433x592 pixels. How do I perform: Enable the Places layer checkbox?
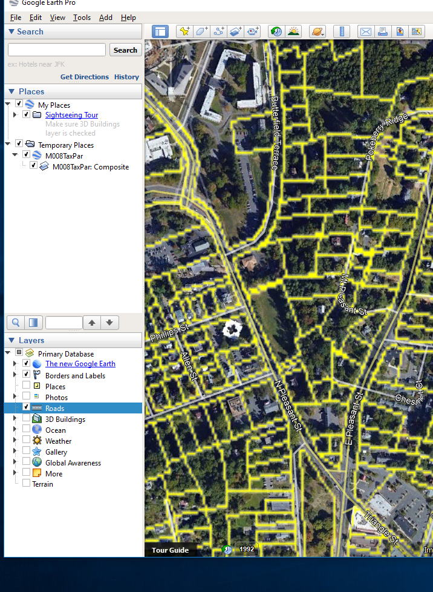click(x=27, y=385)
